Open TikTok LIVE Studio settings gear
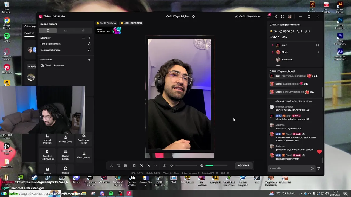Image resolution: width=351 pixels, height=197 pixels. click(x=283, y=16)
